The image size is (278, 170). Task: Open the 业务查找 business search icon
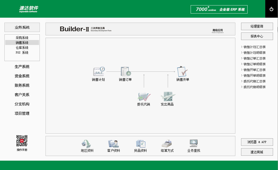coord(194,144)
